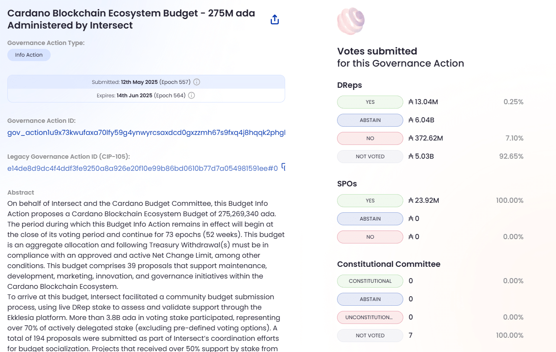Viewport: 556px width, 352px height.
Task: Open the gov_action1u9x73 Governance Action ID link
Action: pos(146,133)
